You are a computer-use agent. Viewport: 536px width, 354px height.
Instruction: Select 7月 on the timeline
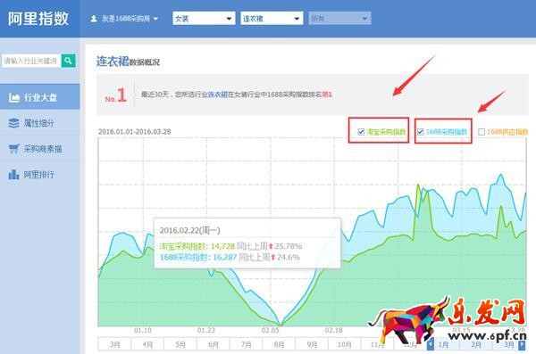[x=247, y=344]
